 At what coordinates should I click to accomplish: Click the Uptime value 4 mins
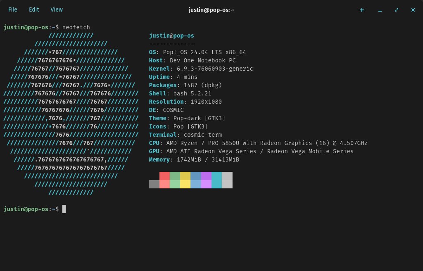coord(187,77)
